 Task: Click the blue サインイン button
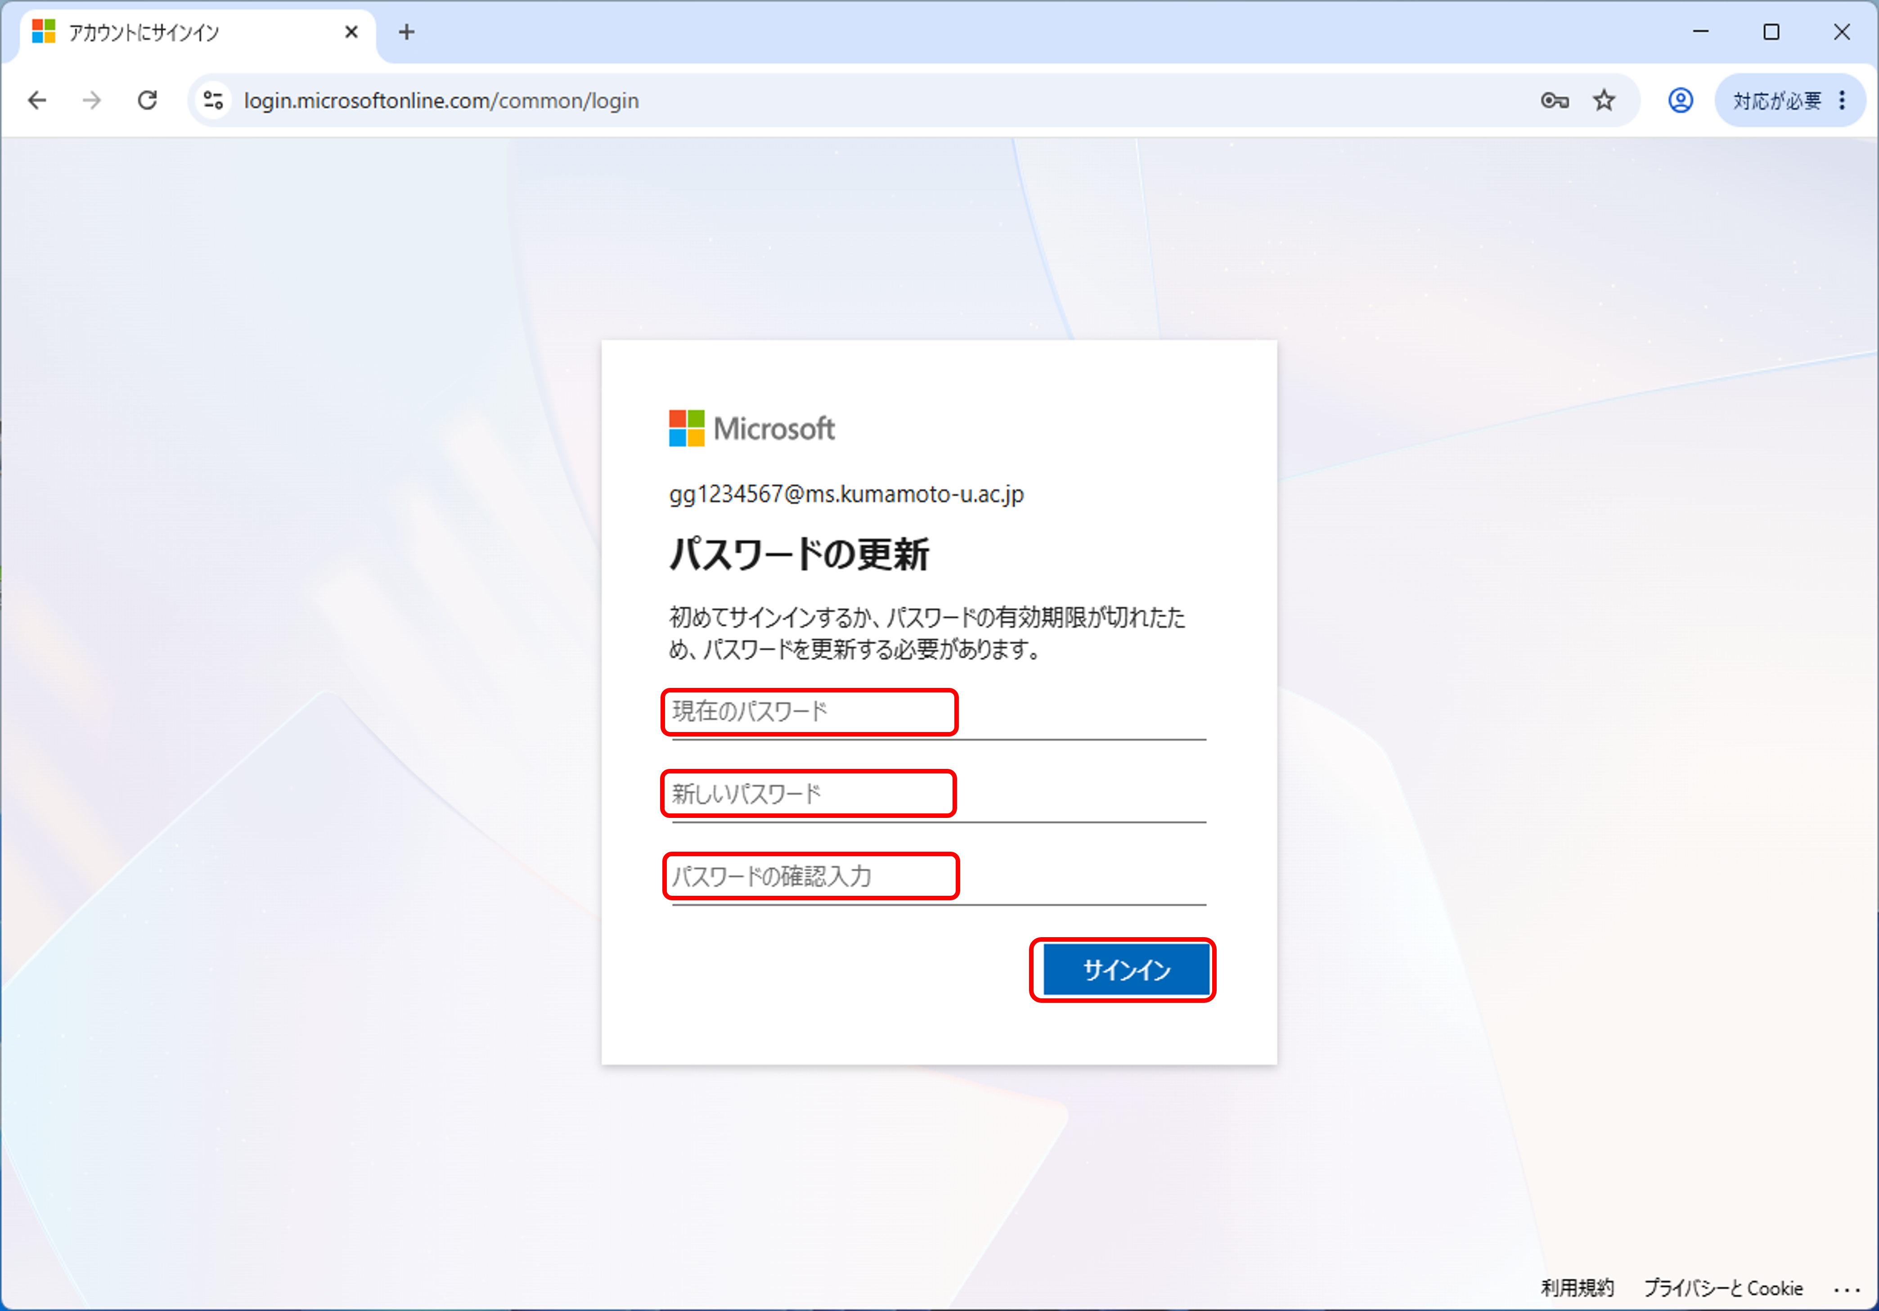tap(1126, 970)
